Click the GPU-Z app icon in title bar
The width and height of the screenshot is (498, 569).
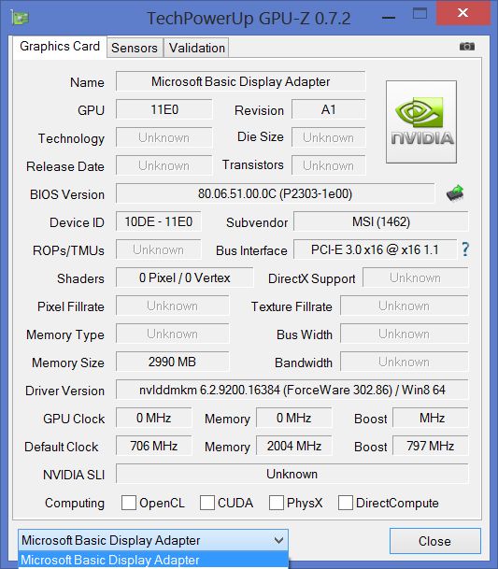click(x=20, y=18)
